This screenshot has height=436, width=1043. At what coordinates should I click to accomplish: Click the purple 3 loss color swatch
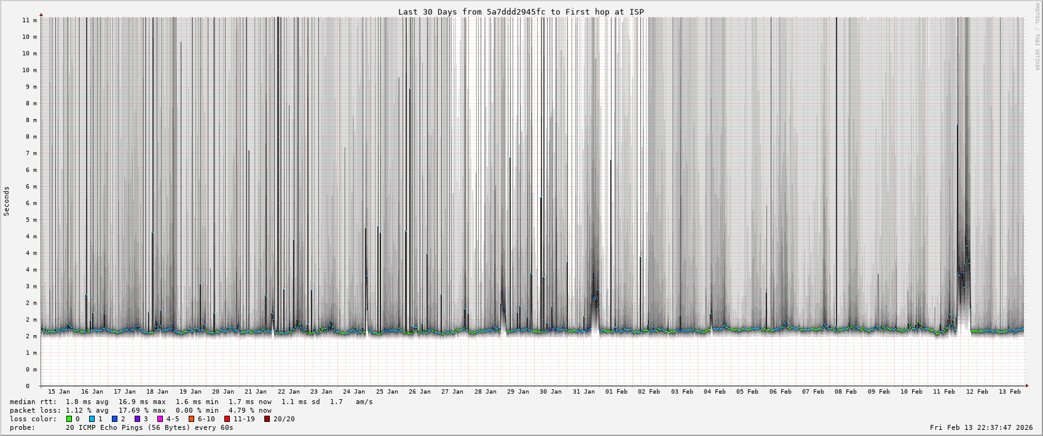pyautogui.click(x=137, y=419)
